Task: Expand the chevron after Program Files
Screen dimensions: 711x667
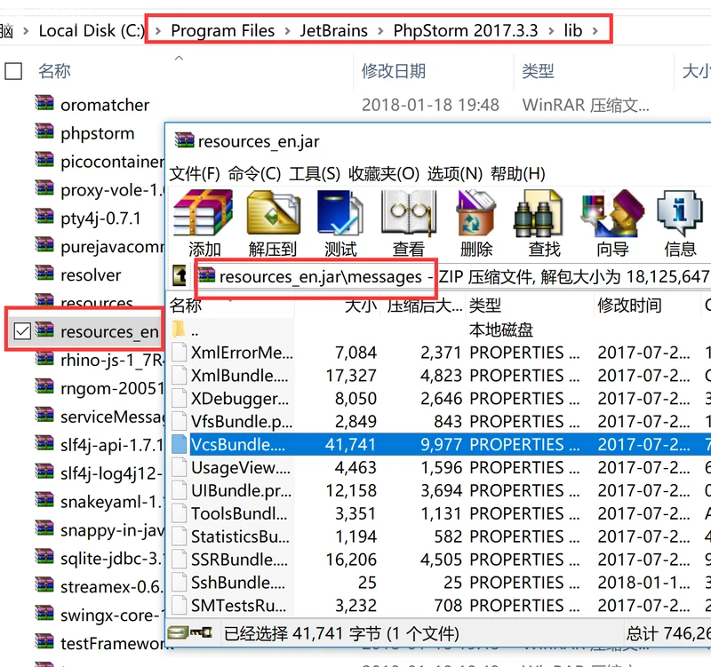Action: click(x=287, y=31)
